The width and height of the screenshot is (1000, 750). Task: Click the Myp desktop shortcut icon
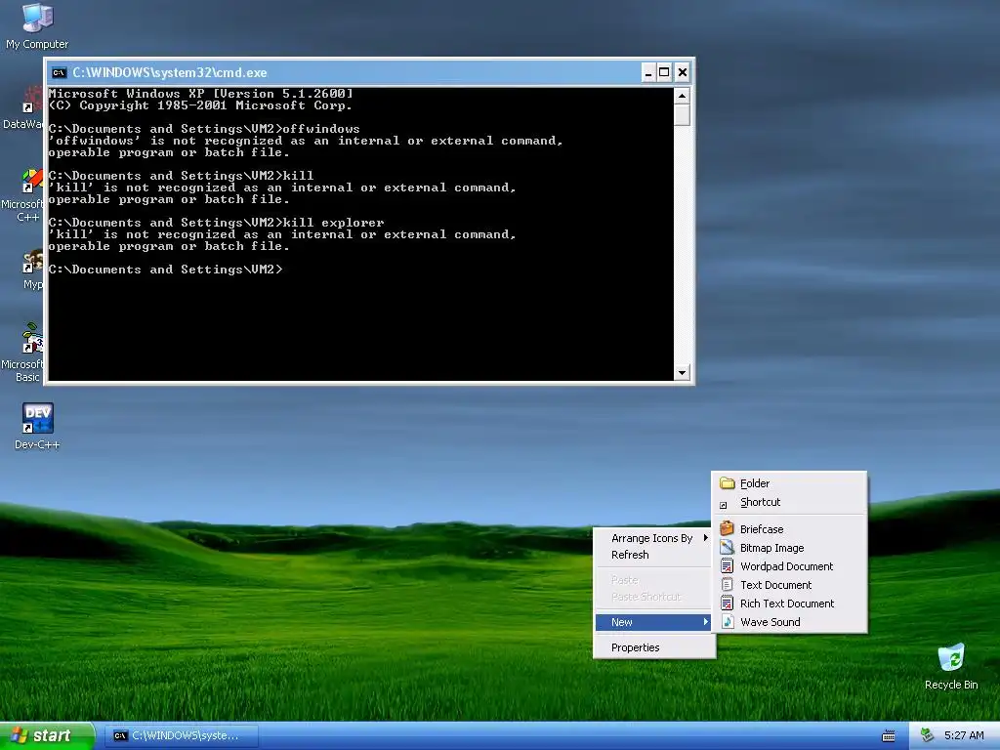(32, 262)
